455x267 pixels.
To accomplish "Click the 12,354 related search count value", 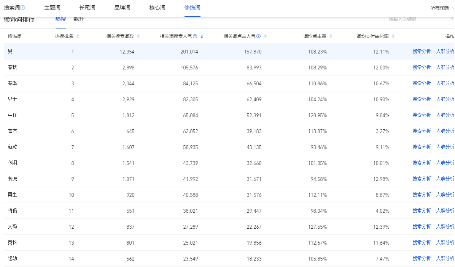I will pos(127,52).
